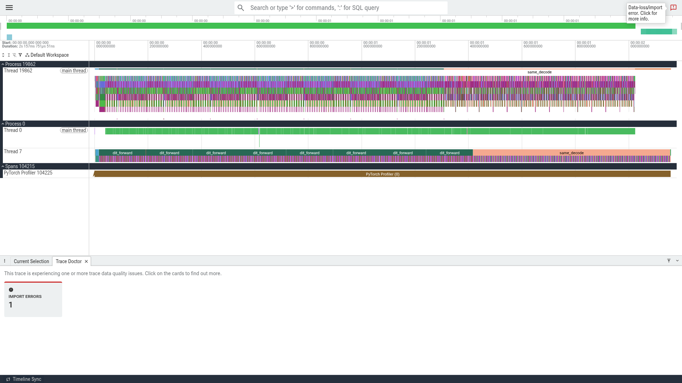Open the Import Errors card
The width and height of the screenshot is (682, 383).
pyautogui.click(x=33, y=299)
